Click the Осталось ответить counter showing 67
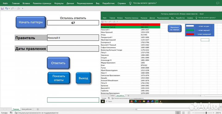Screen dimensions: 222x114 [73, 23]
